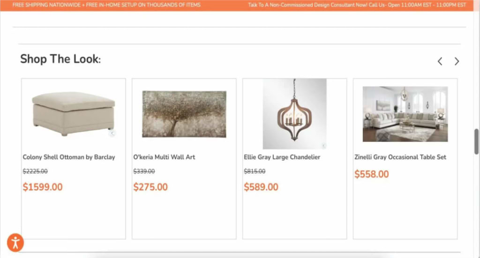
Task: Open the accessibility widget icon
Action: coord(15,243)
